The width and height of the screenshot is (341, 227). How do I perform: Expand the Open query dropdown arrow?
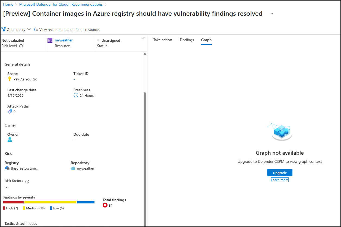pyautogui.click(x=29, y=30)
